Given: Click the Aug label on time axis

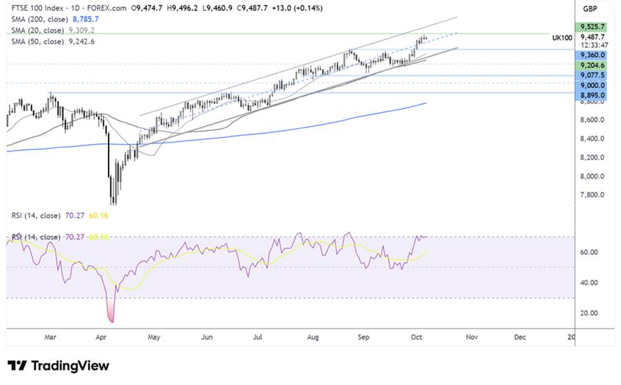Looking at the screenshot, I should (313, 338).
